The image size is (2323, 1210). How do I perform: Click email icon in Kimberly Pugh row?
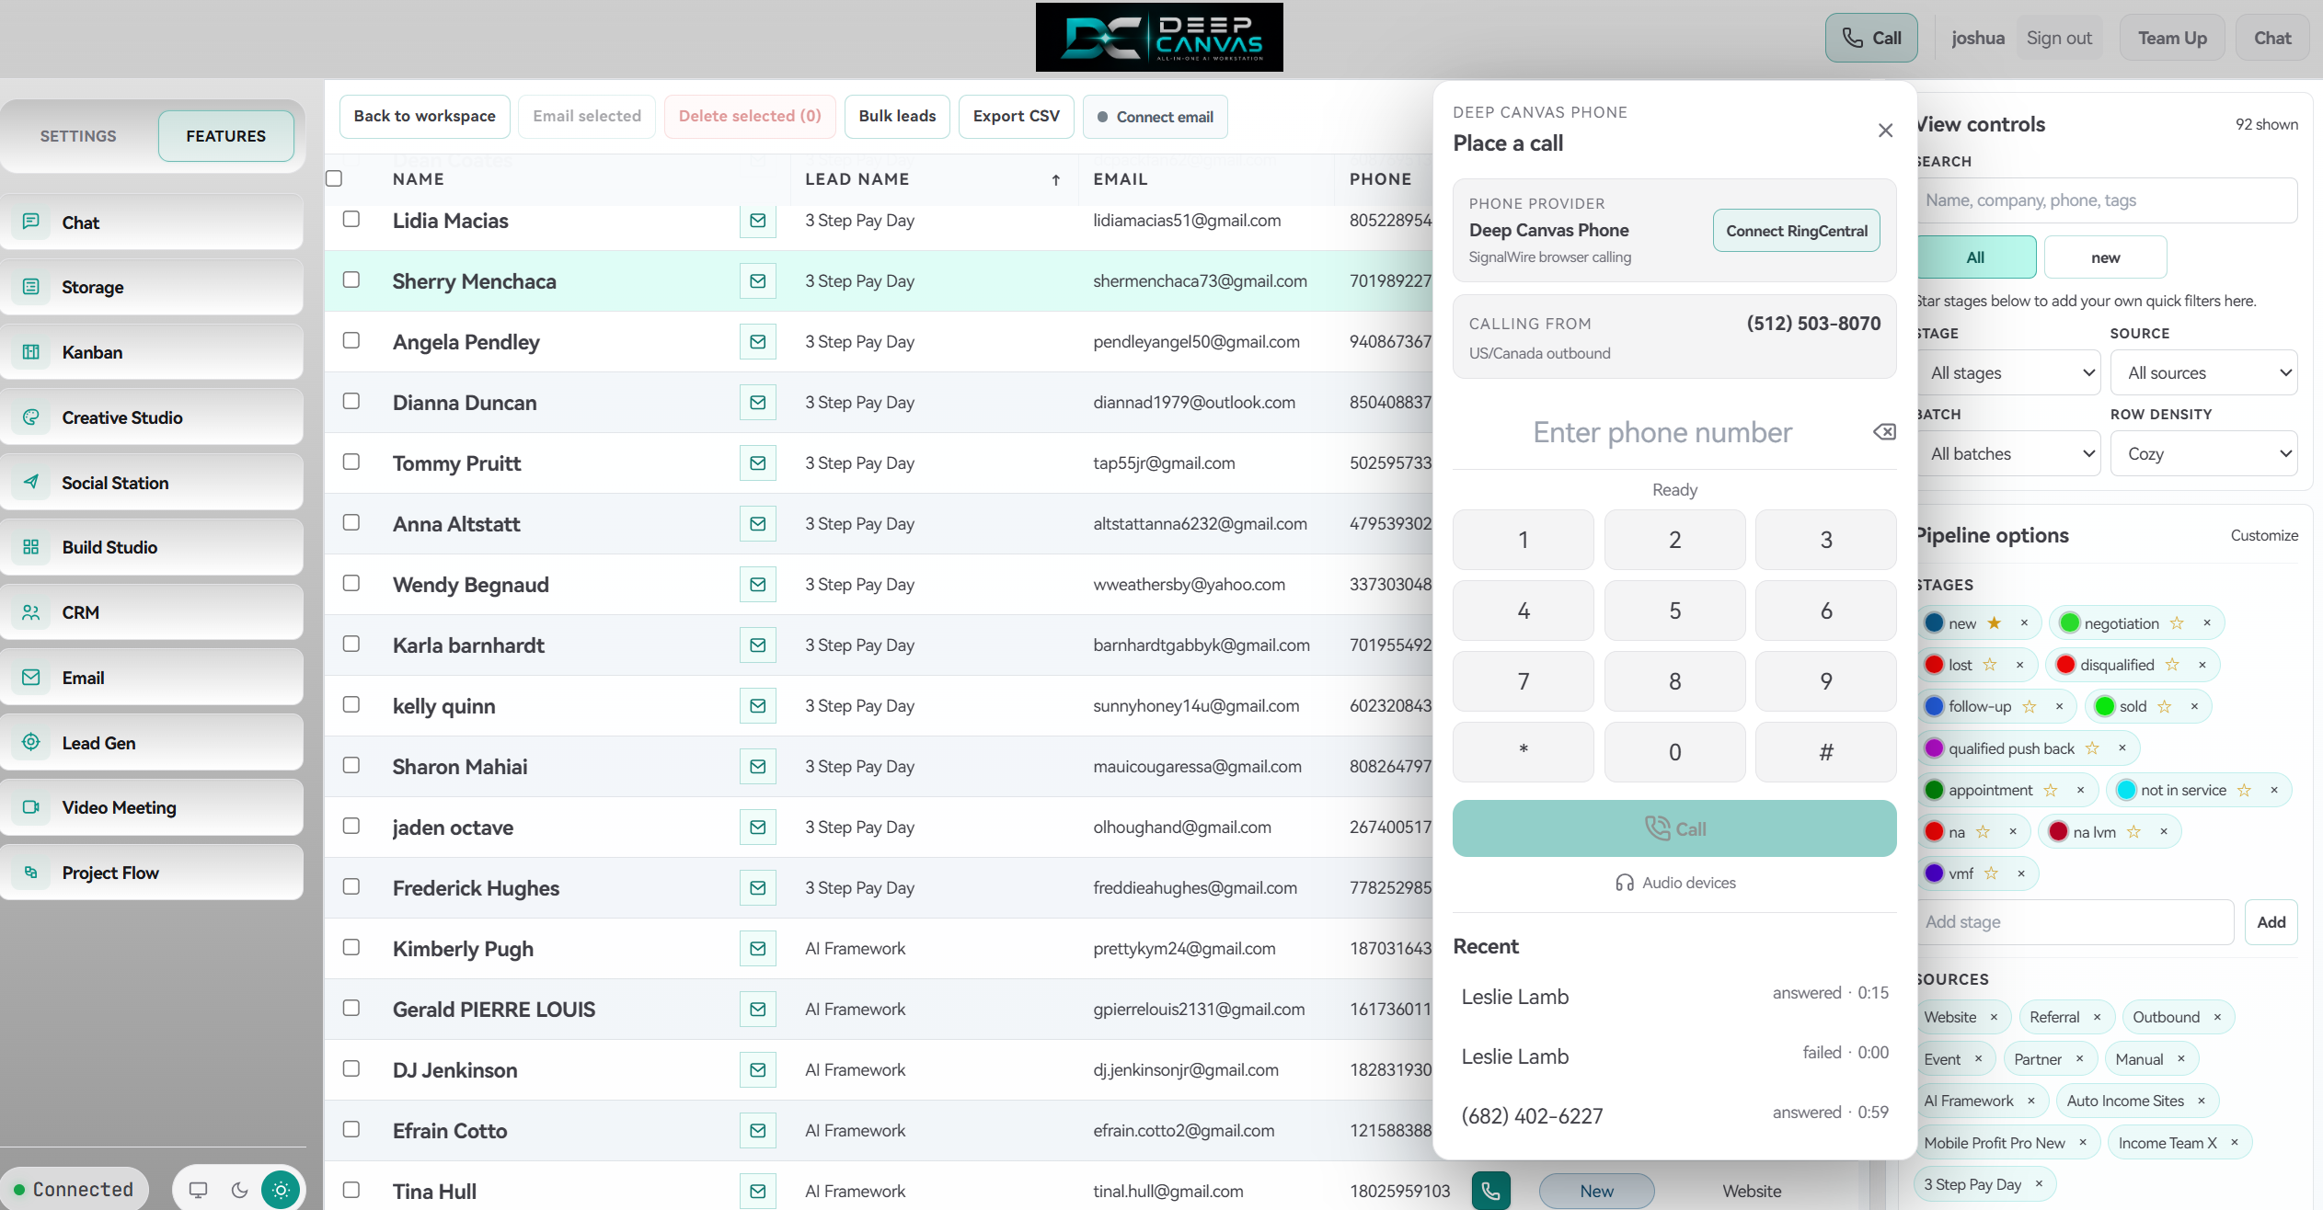757,949
